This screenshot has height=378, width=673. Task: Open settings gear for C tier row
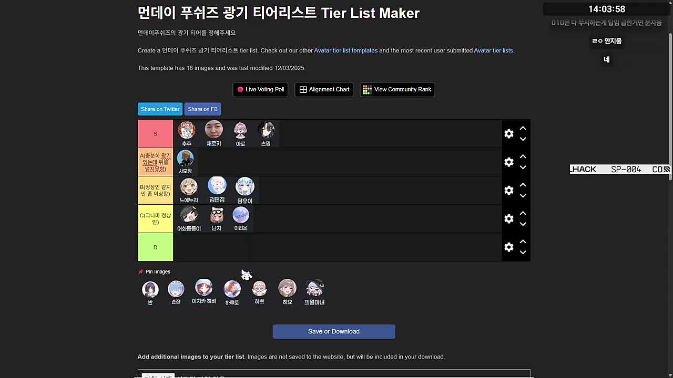[508, 219]
